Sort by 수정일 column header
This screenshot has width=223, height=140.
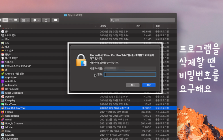pos(103,26)
